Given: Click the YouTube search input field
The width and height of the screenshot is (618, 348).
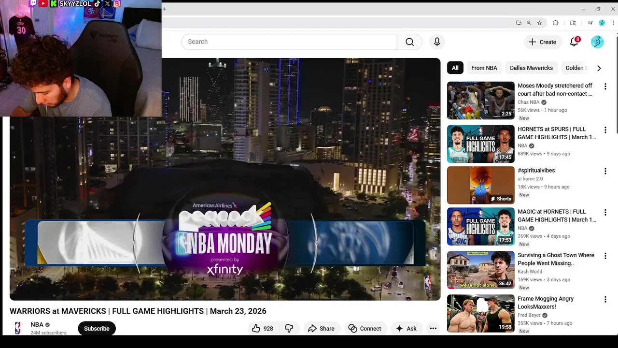Looking at the screenshot, I should click(289, 42).
